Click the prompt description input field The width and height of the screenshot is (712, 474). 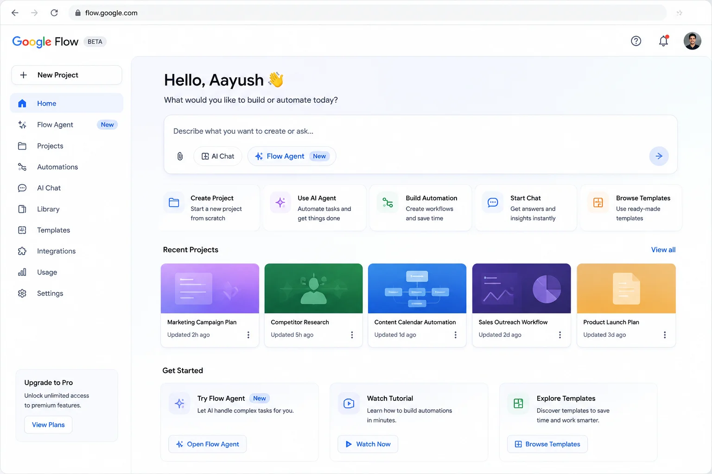420,131
